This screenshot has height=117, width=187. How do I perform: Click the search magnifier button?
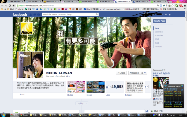click(97, 14)
